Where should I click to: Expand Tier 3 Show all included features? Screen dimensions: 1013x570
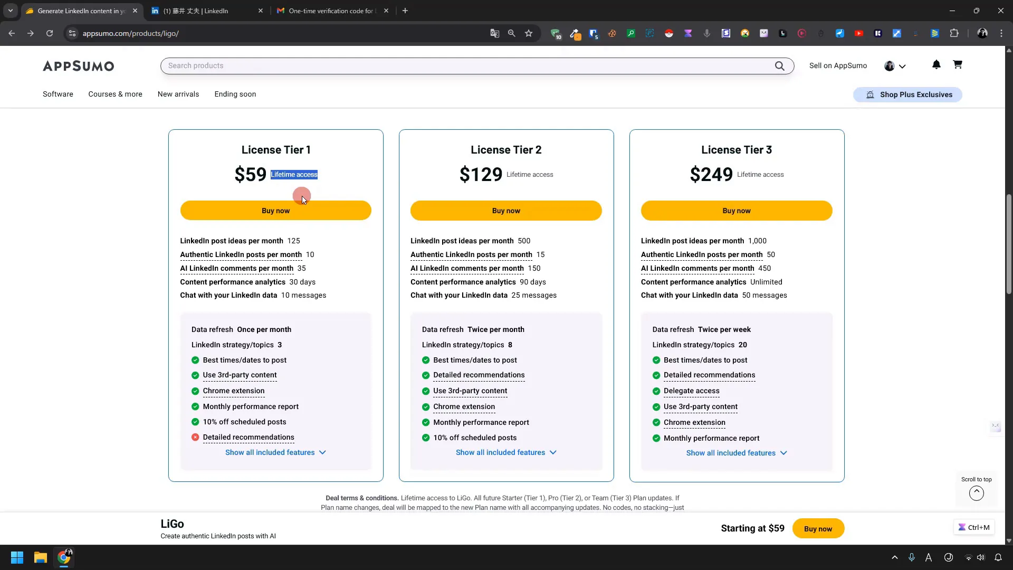pos(737,453)
